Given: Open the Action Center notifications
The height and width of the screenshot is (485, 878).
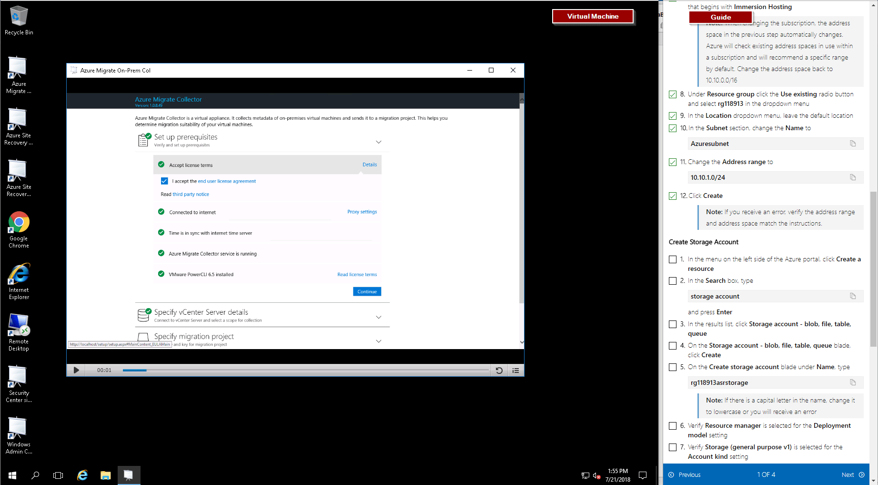Looking at the screenshot, I should [x=643, y=475].
